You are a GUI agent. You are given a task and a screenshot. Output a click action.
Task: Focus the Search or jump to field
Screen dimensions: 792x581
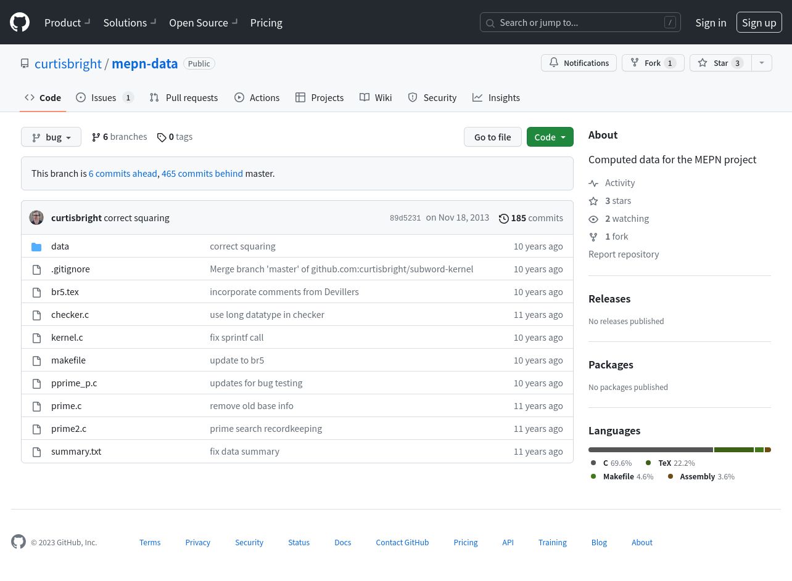[x=580, y=22]
